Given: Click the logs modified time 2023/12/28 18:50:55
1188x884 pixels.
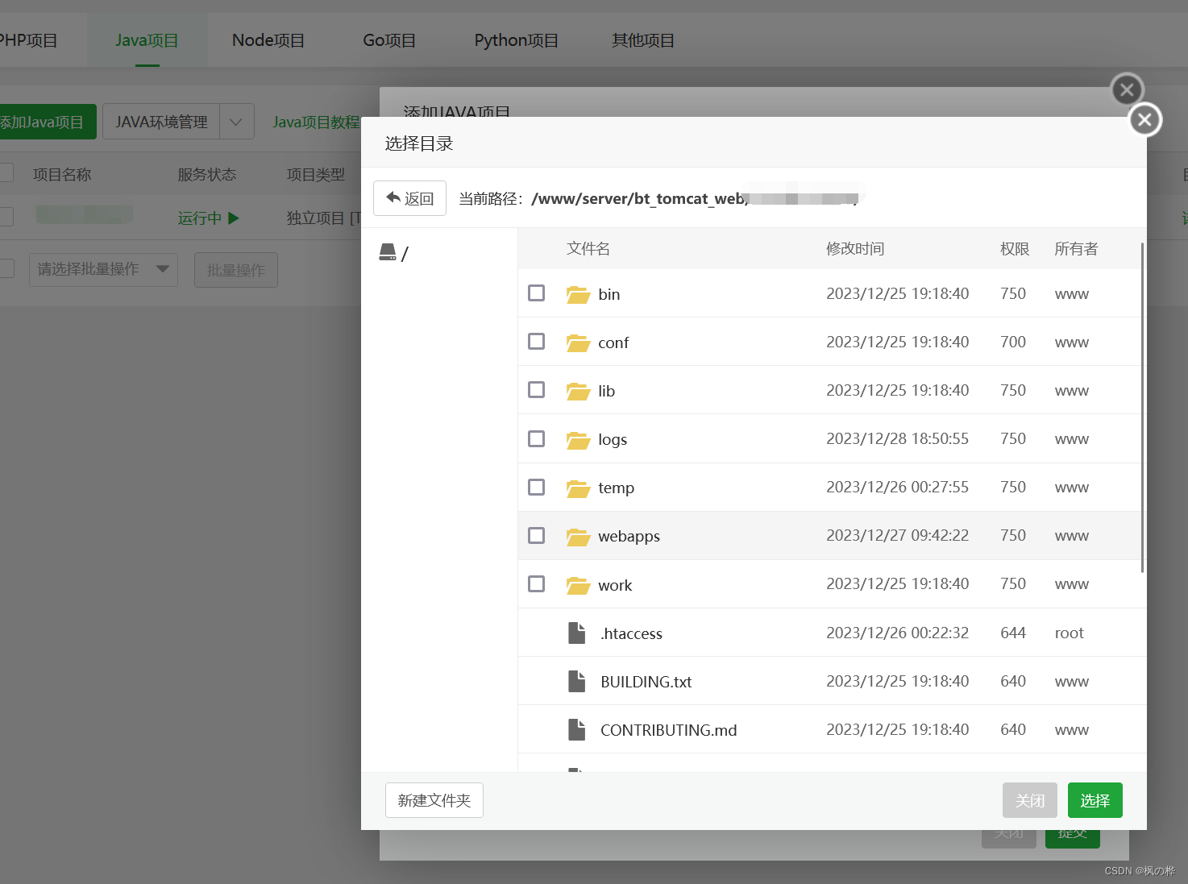Looking at the screenshot, I should coord(898,438).
